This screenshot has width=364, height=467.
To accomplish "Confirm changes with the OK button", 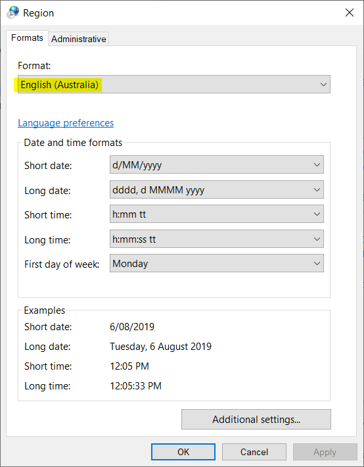I will 183,452.
